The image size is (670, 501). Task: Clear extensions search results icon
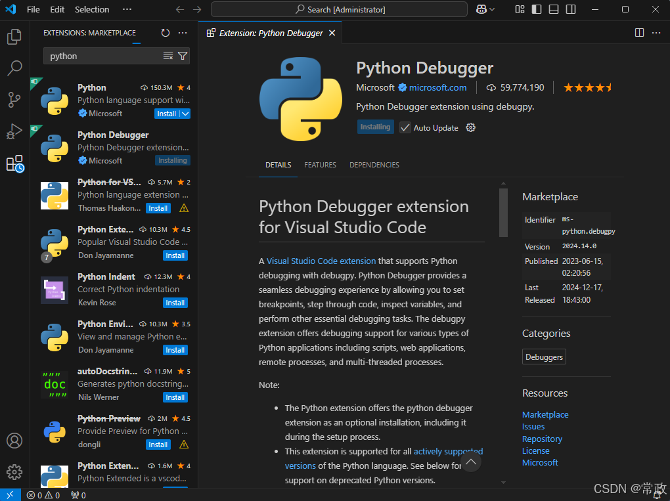pyautogui.click(x=168, y=56)
